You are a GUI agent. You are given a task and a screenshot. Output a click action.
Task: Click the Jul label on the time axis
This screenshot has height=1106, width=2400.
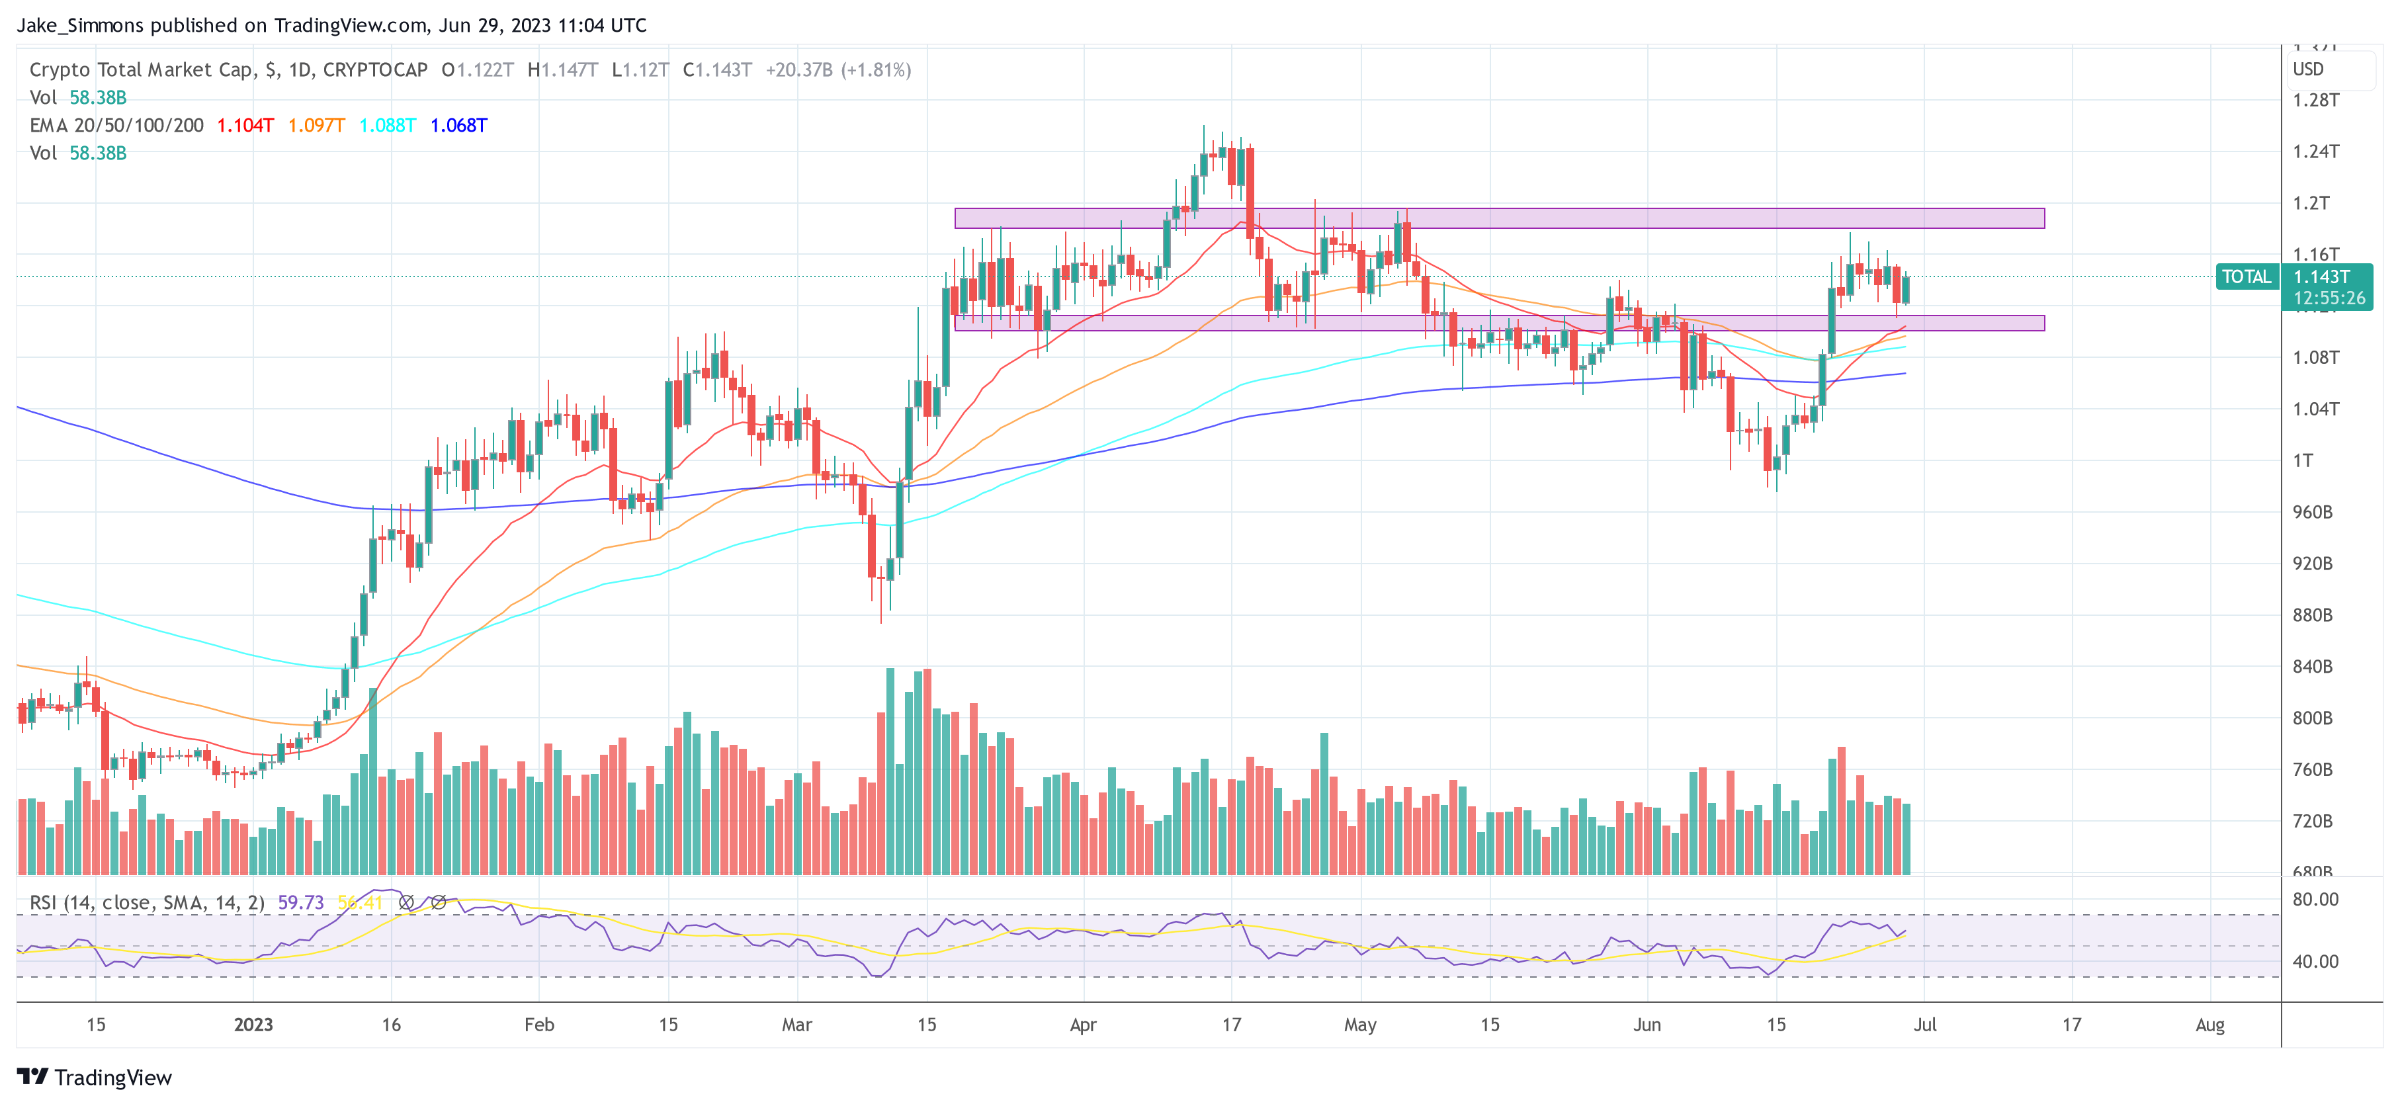(x=1925, y=1025)
